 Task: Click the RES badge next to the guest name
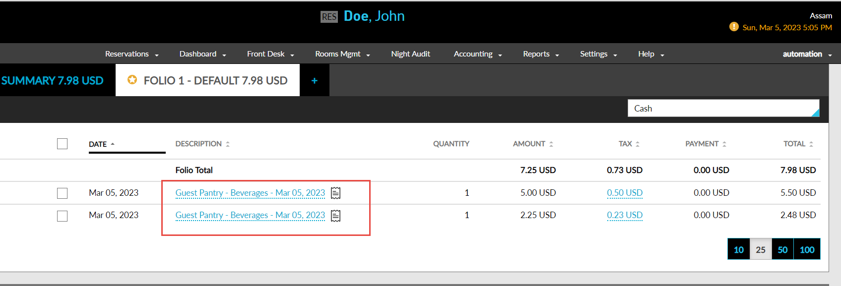(x=329, y=17)
